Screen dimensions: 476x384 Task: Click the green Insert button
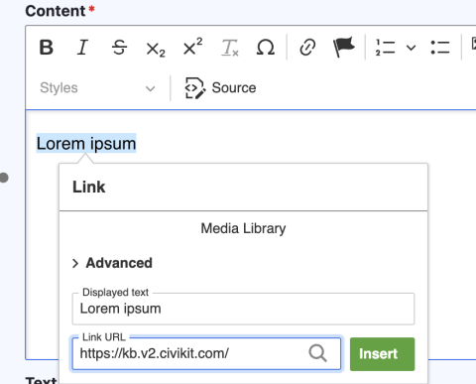382,354
